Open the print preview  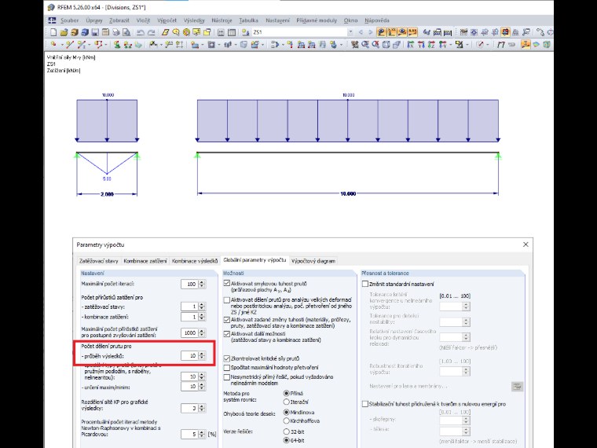(126, 32)
